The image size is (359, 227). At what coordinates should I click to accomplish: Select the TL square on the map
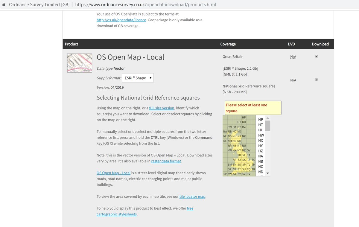click(249, 164)
